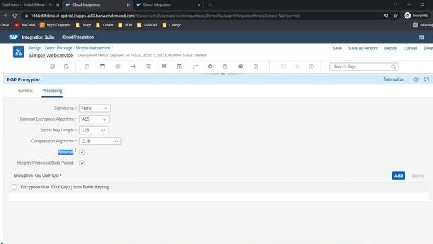Open the Blogs bookmark folder
433x244 pixels.
tap(83, 25)
